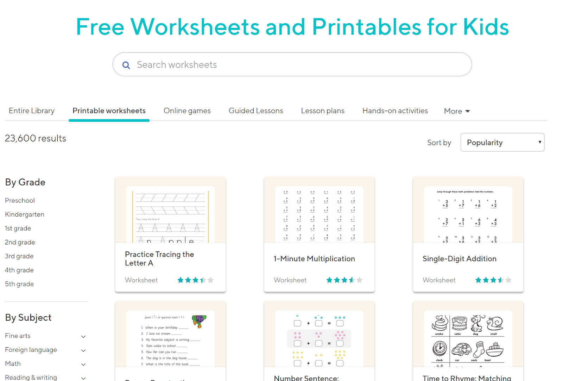Click the Number Sentence worksheet title
Screen dimensions: 563x381
click(306, 378)
